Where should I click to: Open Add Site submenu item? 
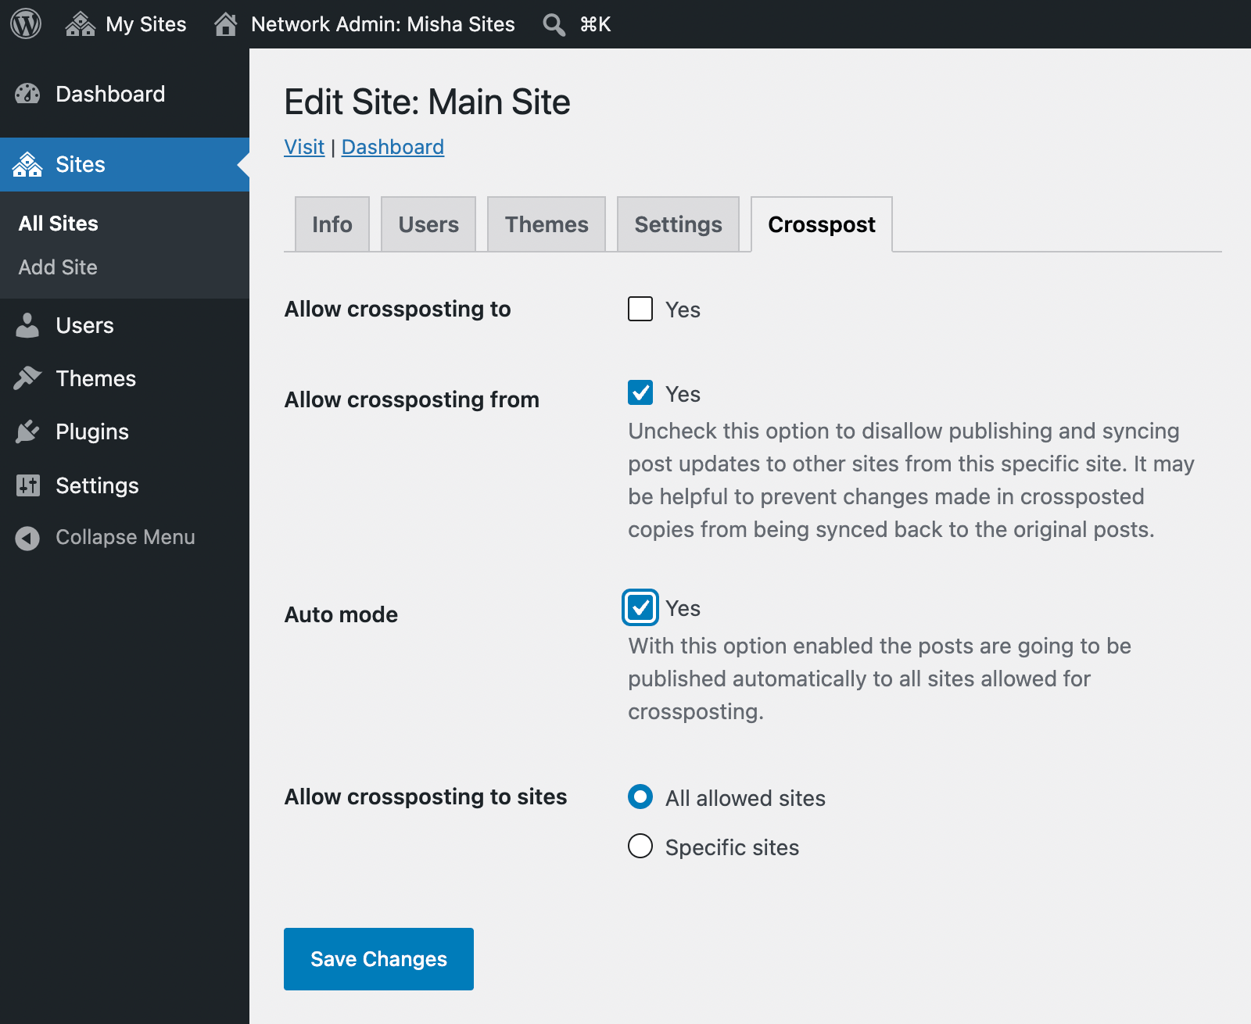click(x=58, y=267)
